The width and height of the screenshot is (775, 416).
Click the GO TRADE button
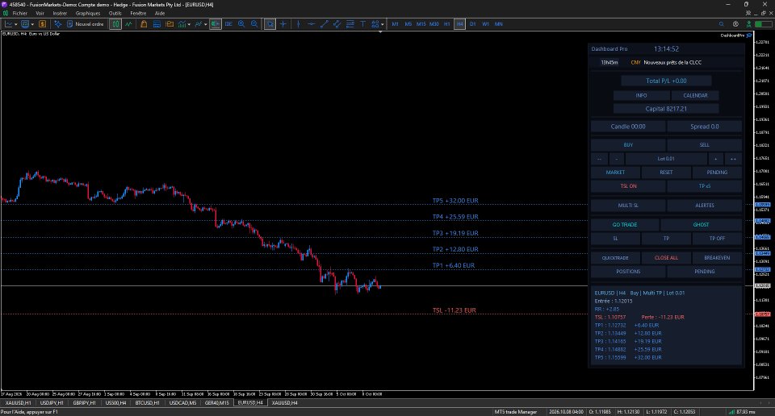625,225
